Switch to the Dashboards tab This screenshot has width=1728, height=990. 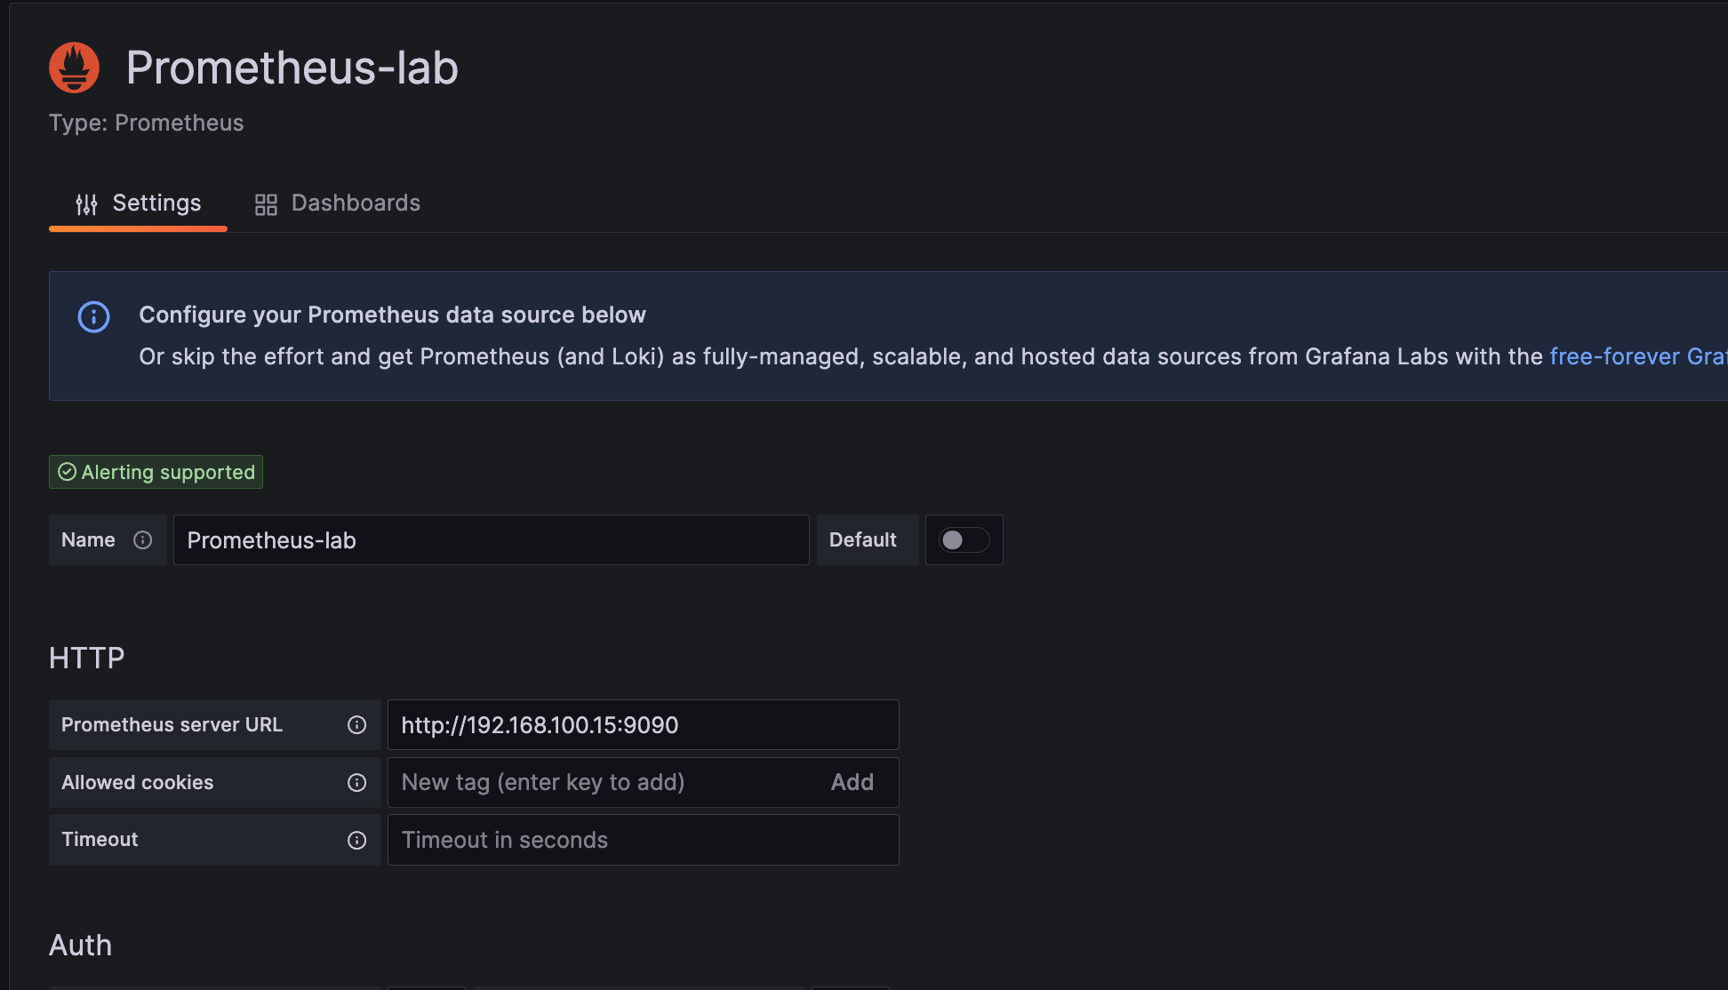pos(337,201)
